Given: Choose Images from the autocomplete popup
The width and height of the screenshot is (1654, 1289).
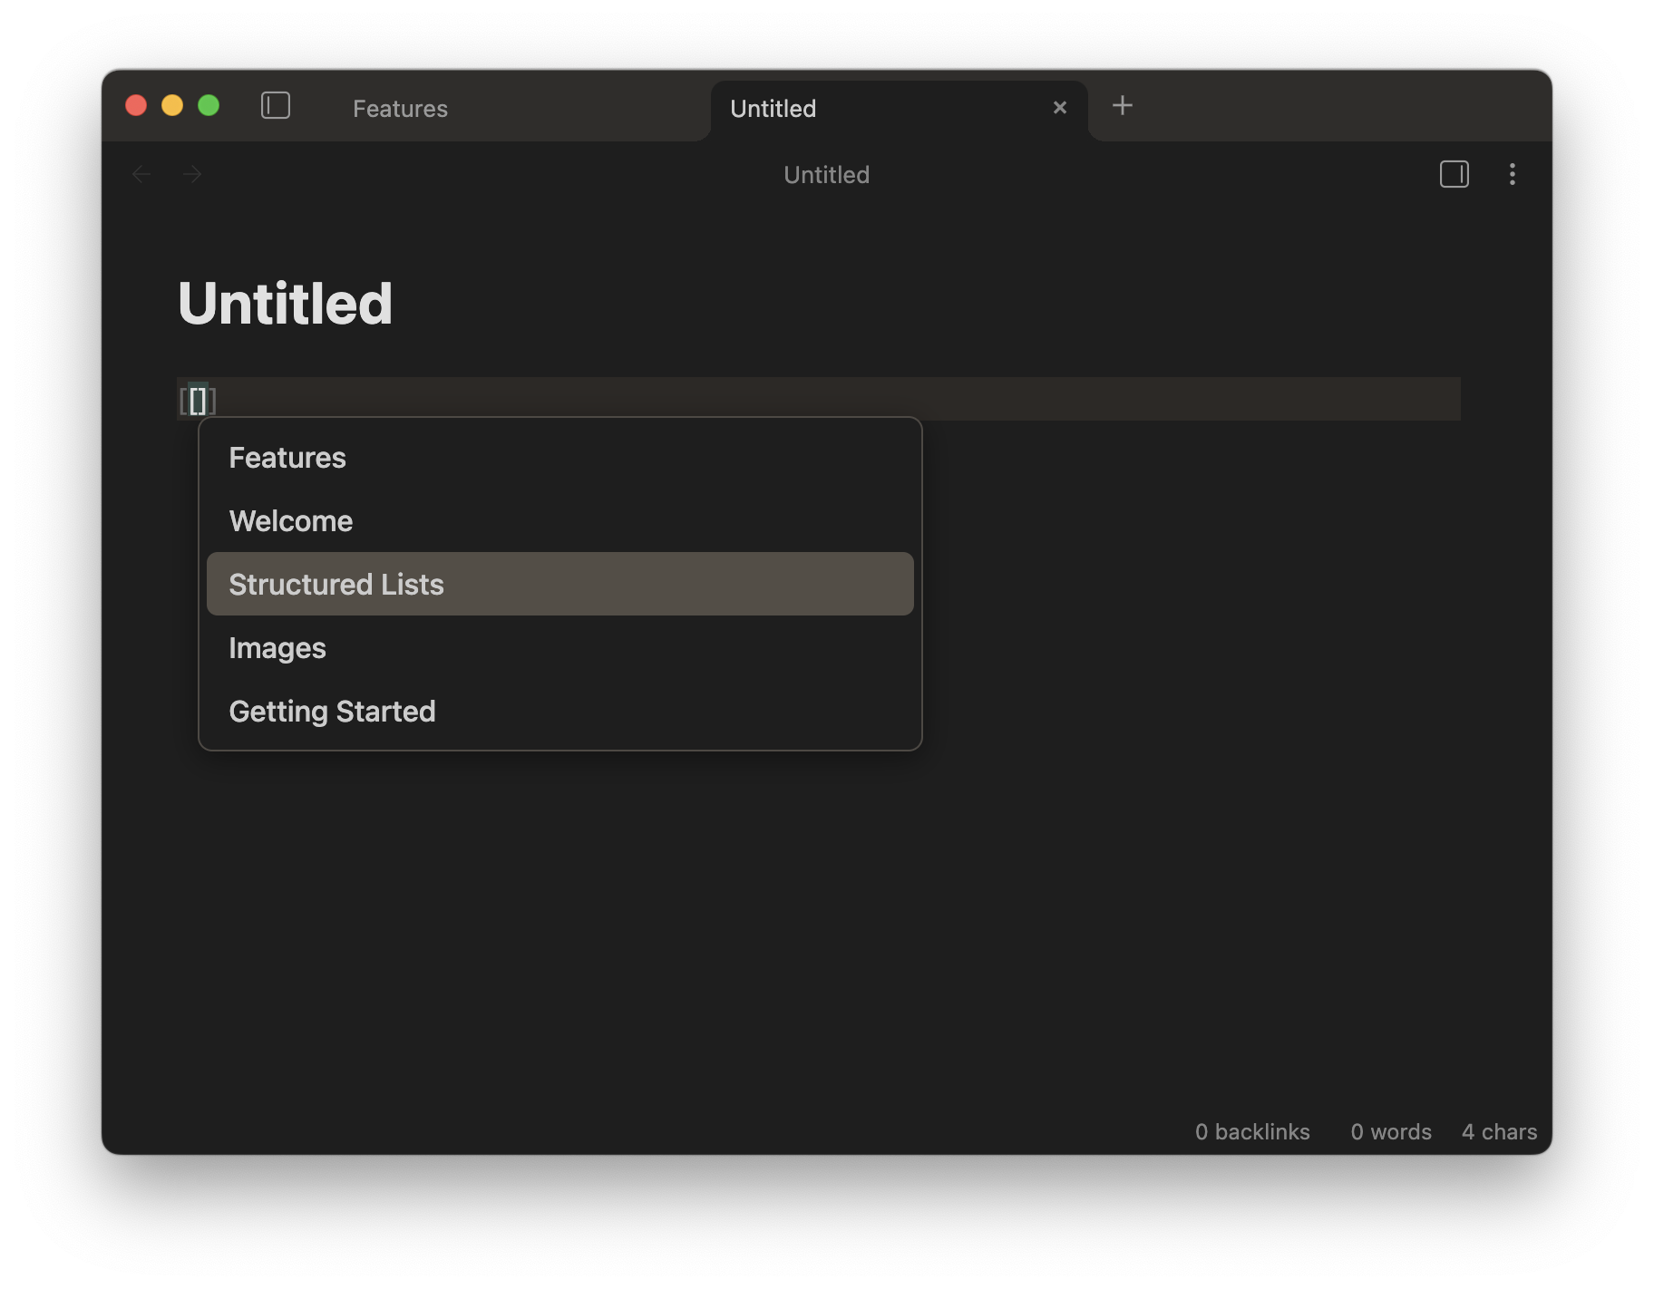Looking at the screenshot, I should (x=277, y=648).
